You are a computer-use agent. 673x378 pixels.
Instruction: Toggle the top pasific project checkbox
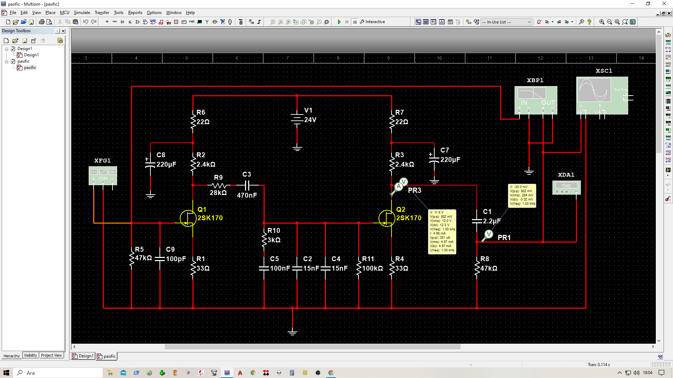(13, 61)
